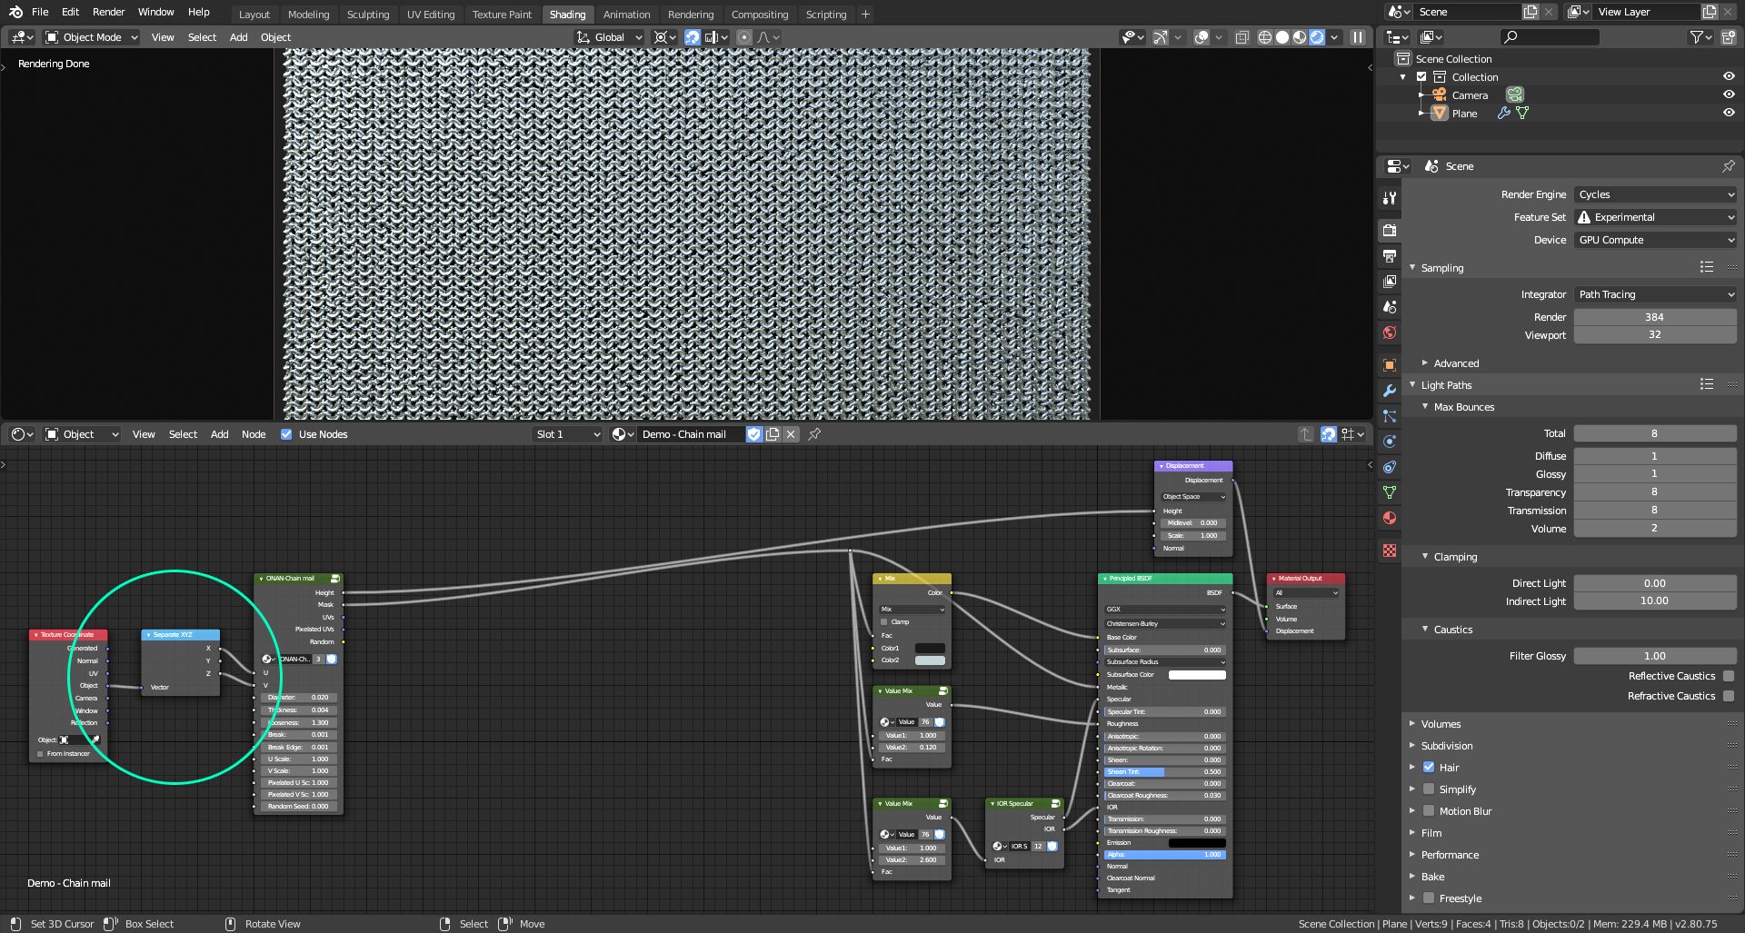Click the Render samples value field

1655,317
